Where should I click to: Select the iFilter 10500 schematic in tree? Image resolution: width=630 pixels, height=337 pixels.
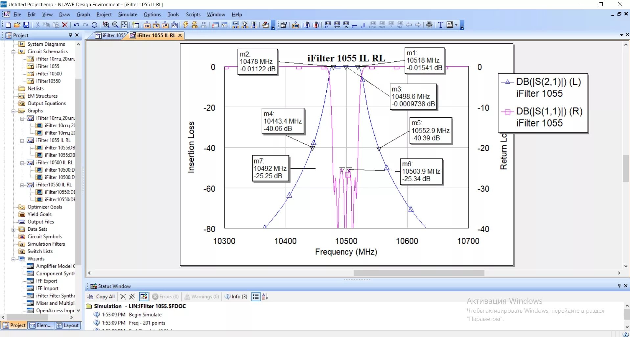point(49,74)
